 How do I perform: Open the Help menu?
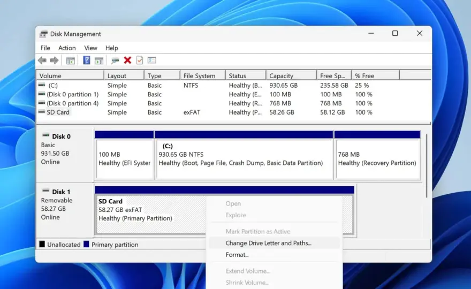(x=112, y=48)
